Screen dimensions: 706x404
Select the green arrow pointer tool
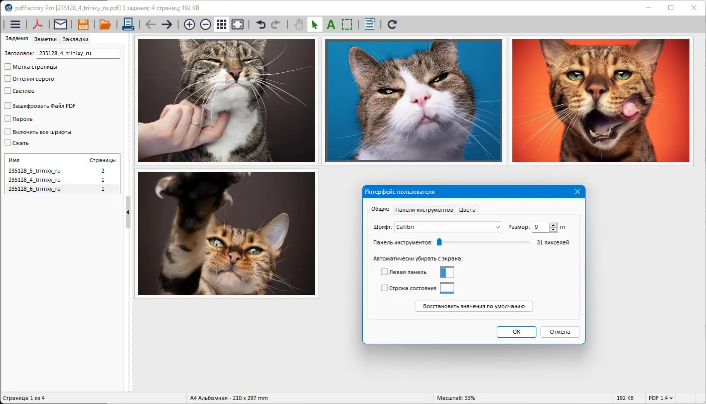pos(315,24)
